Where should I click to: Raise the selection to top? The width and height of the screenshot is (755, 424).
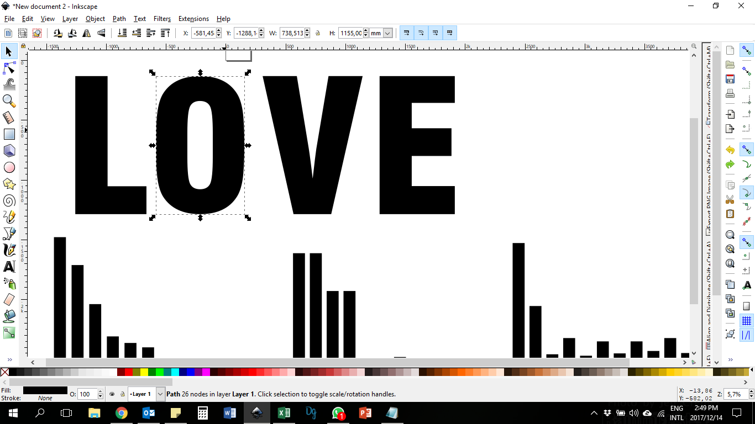[x=165, y=33]
